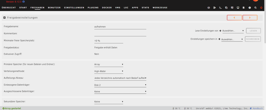Click the feedback speech bubble icon
The height and width of the screenshot is (110, 266).
pos(232,8)
